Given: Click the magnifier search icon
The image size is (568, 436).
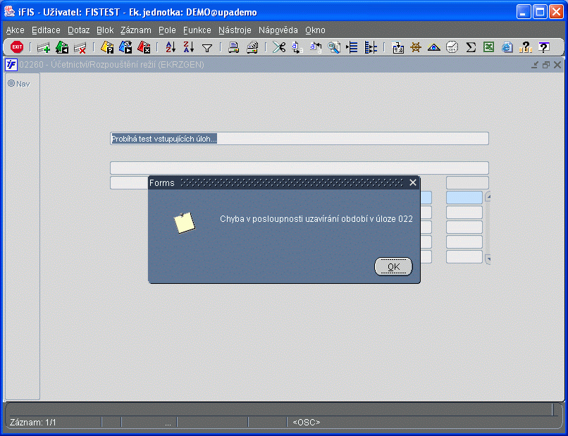Looking at the screenshot, I should tap(334, 47).
